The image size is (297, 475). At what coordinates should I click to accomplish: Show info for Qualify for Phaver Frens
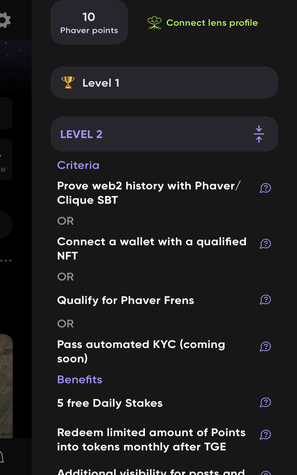pos(265,300)
